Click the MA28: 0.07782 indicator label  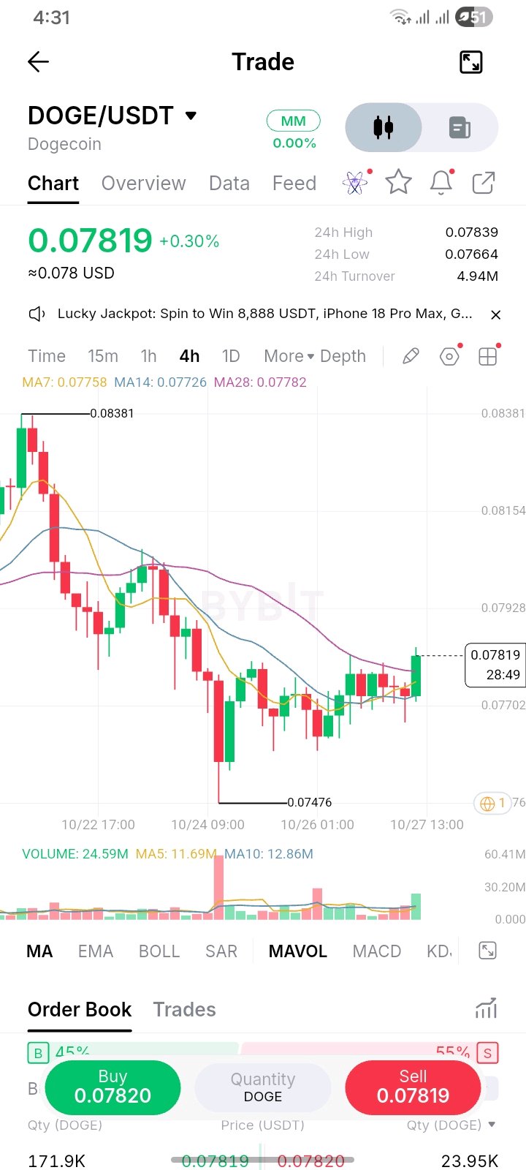(260, 382)
